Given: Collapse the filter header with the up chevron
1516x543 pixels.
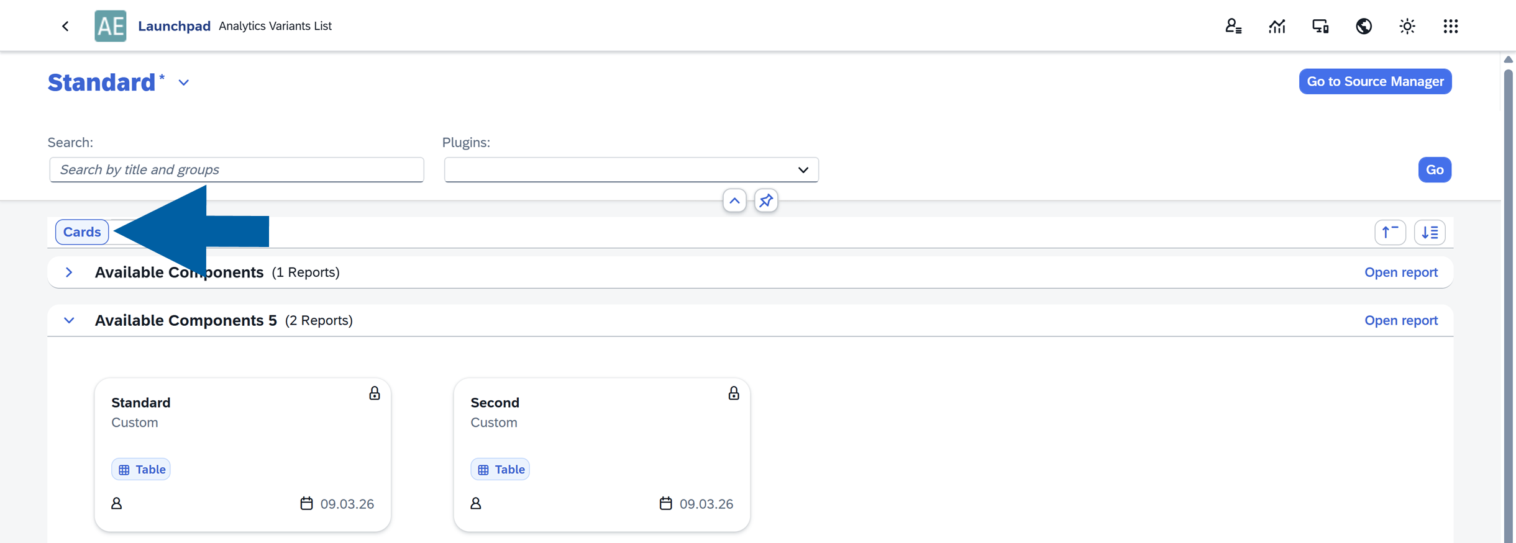Looking at the screenshot, I should [x=734, y=200].
